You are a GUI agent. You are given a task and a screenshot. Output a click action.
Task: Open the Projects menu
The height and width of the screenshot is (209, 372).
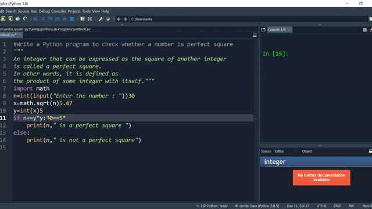click(x=74, y=11)
